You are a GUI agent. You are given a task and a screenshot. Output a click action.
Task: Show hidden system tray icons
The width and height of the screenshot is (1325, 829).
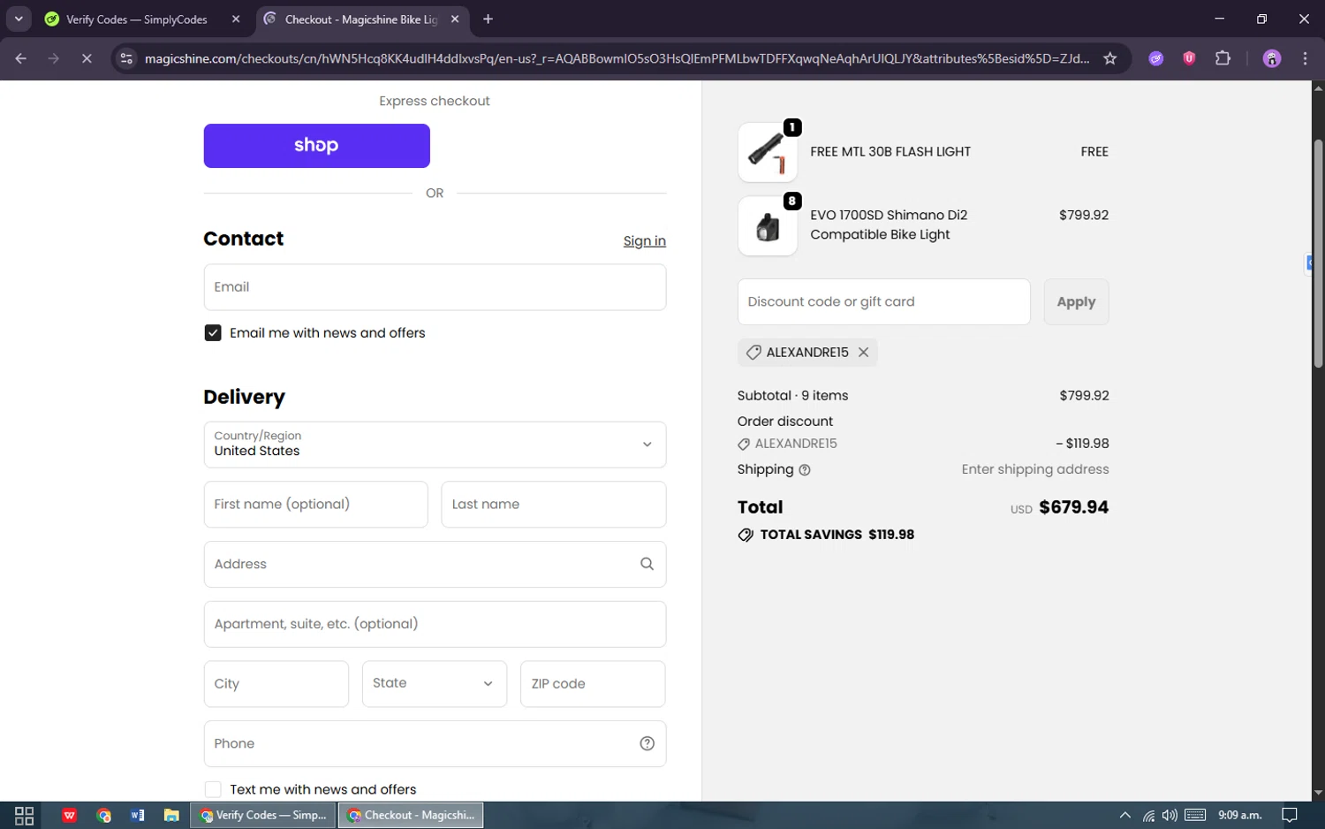click(1124, 815)
